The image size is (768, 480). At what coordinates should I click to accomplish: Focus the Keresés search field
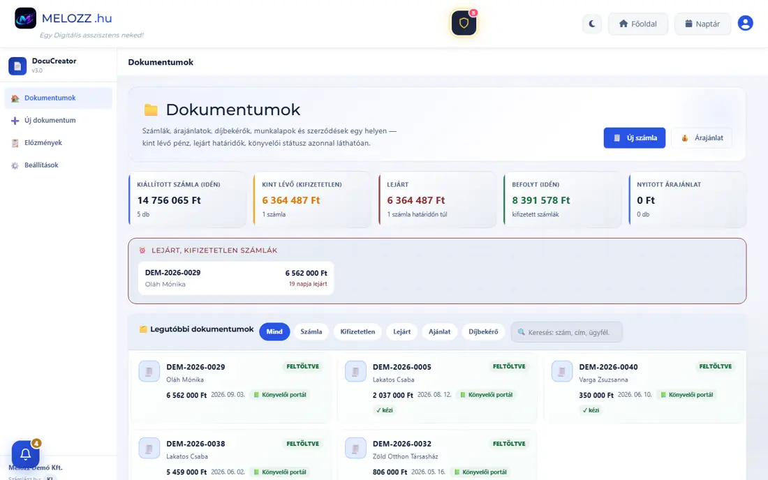(567, 332)
